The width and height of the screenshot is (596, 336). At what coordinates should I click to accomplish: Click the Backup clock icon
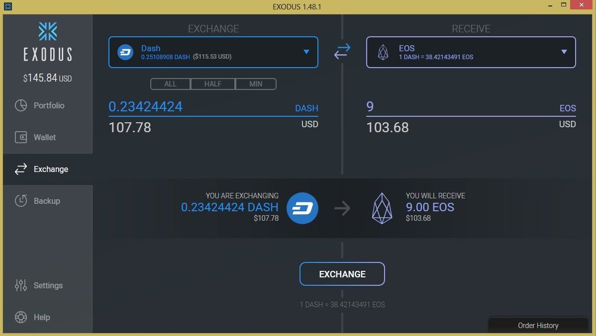coord(21,201)
